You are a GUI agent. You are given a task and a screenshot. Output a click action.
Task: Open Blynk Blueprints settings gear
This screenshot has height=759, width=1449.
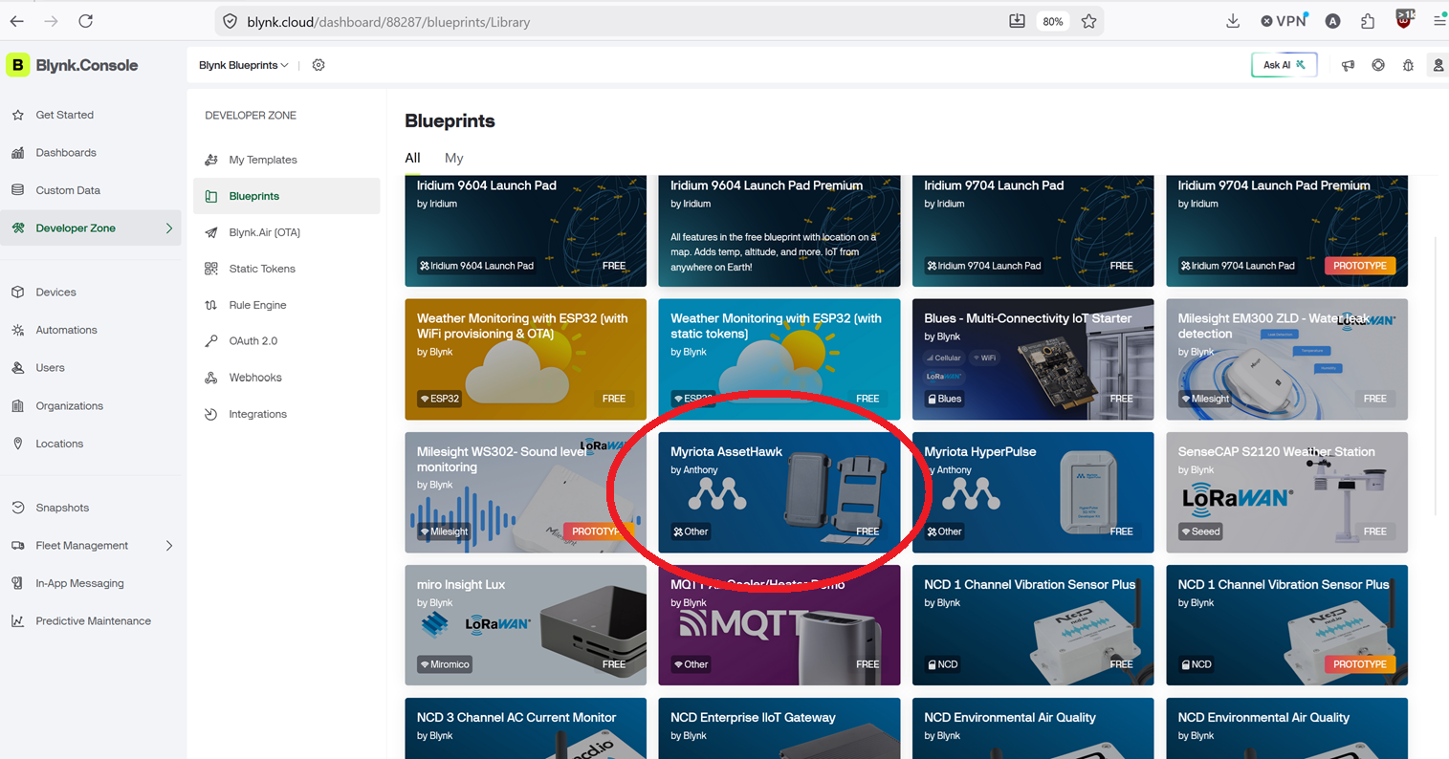318,65
